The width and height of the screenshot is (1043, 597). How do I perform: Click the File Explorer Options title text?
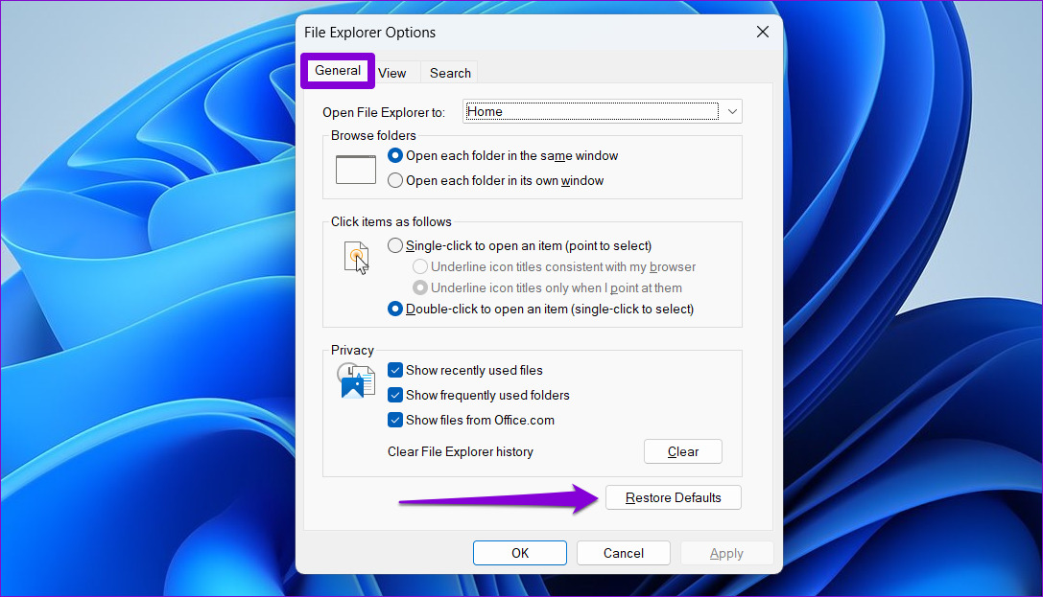click(369, 33)
